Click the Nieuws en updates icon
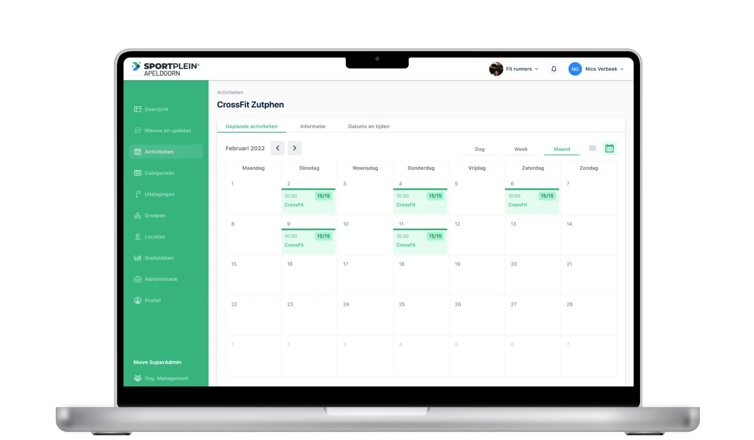Viewport: 754px width, 440px height. [137, 131]
